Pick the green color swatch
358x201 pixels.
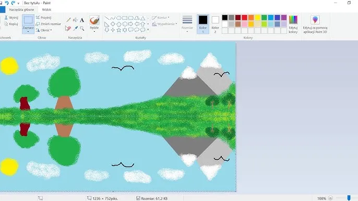(x=264, y=18)
